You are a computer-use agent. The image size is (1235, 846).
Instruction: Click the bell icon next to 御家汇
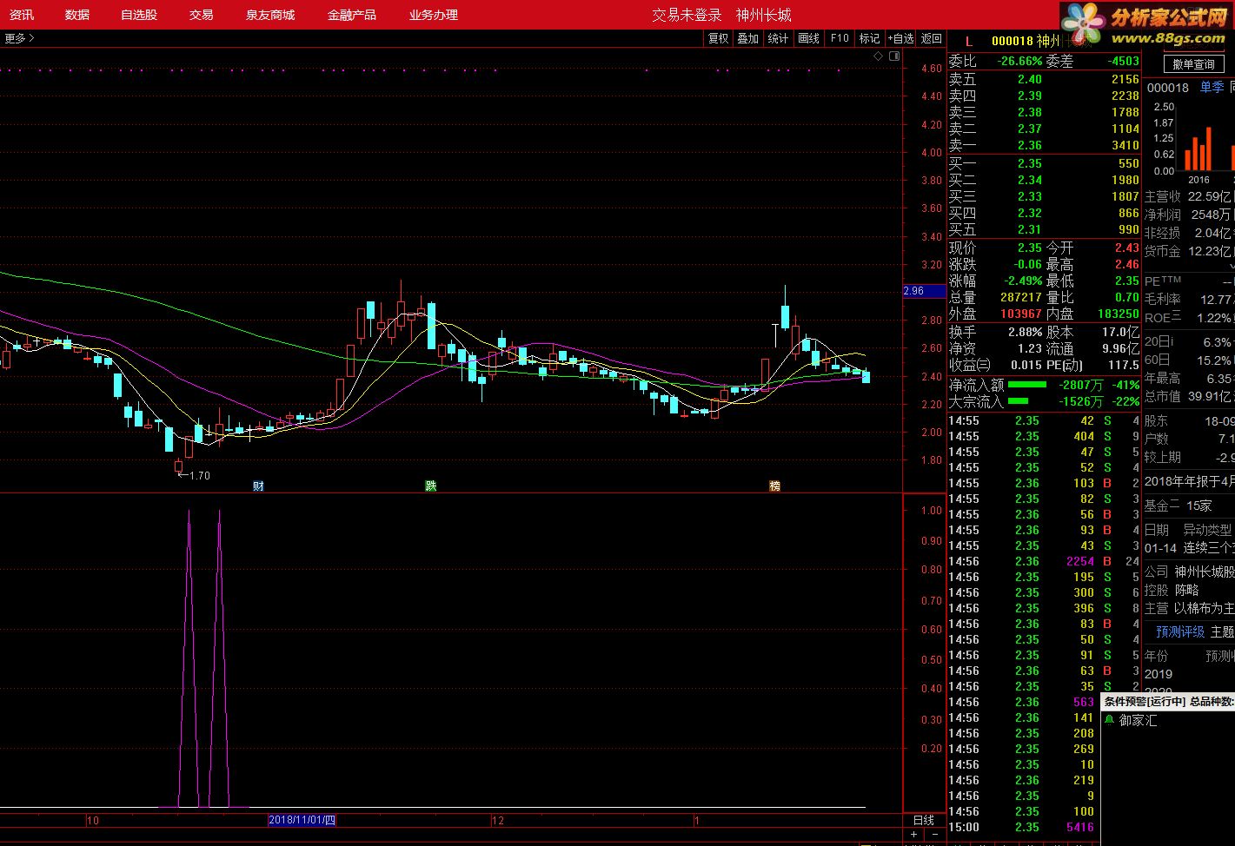point(1109,720)
